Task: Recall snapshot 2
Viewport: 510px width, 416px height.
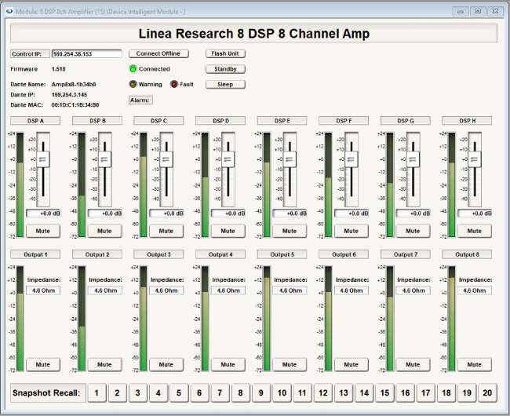Action: point(117,393)
